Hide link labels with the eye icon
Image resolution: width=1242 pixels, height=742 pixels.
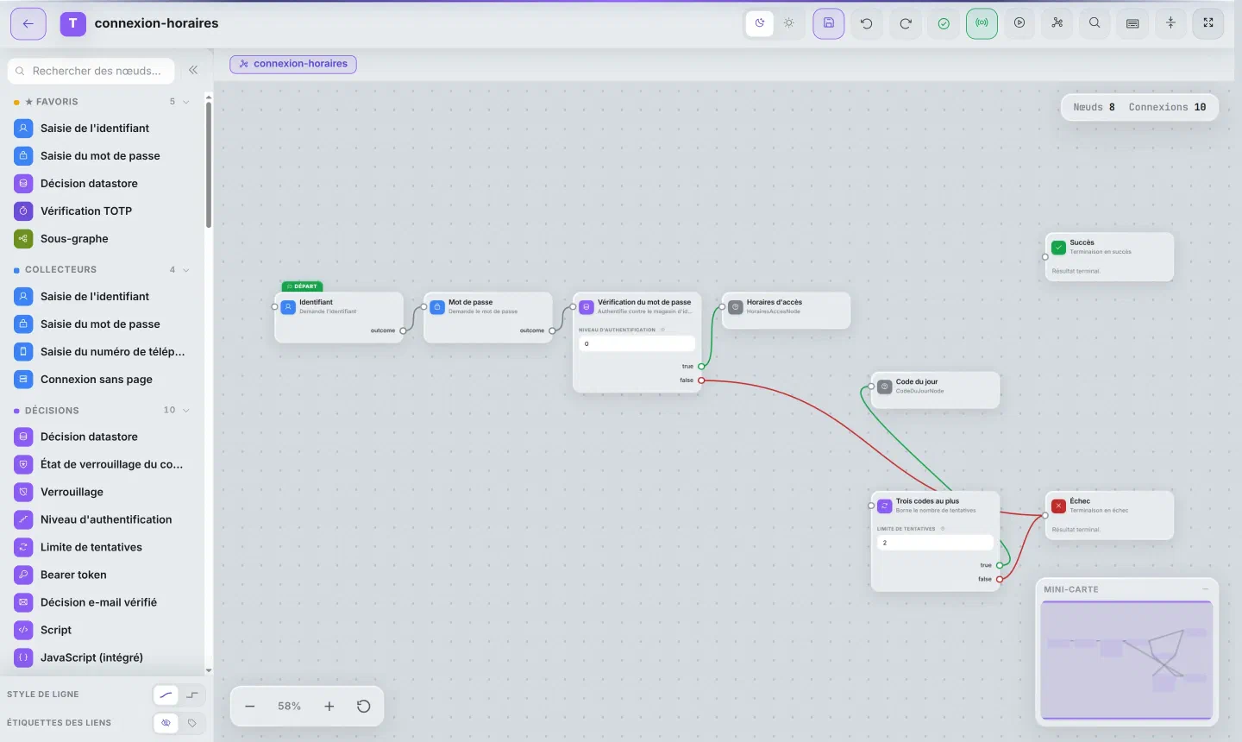pos(166,723)
